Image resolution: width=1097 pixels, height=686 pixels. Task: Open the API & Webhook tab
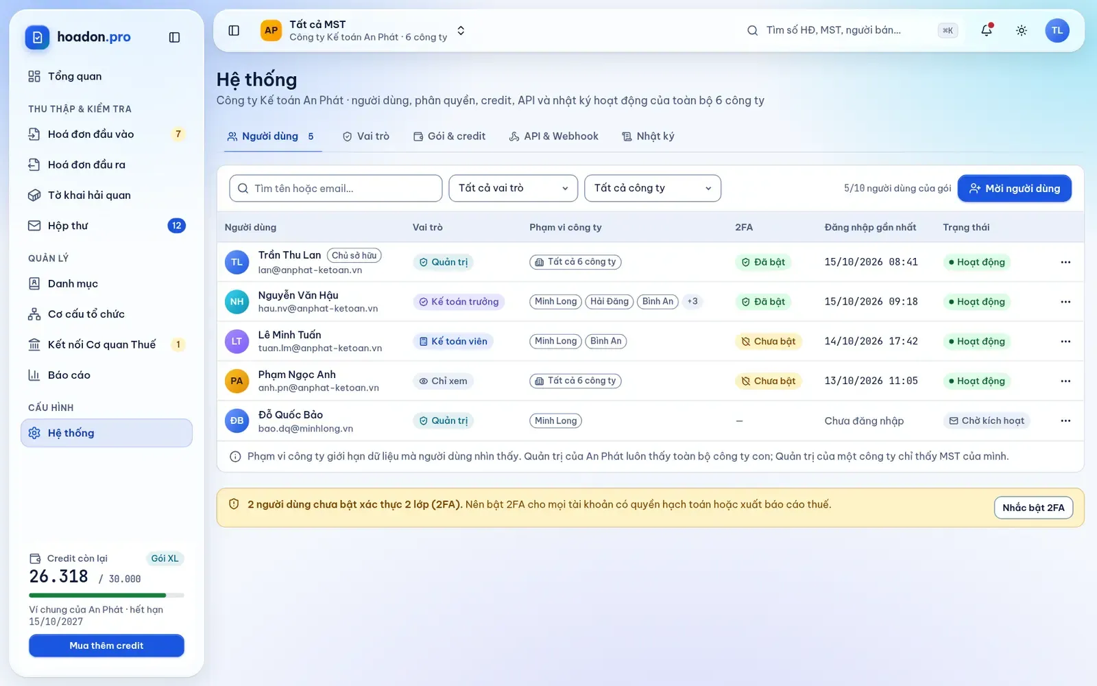pos(553,137)
